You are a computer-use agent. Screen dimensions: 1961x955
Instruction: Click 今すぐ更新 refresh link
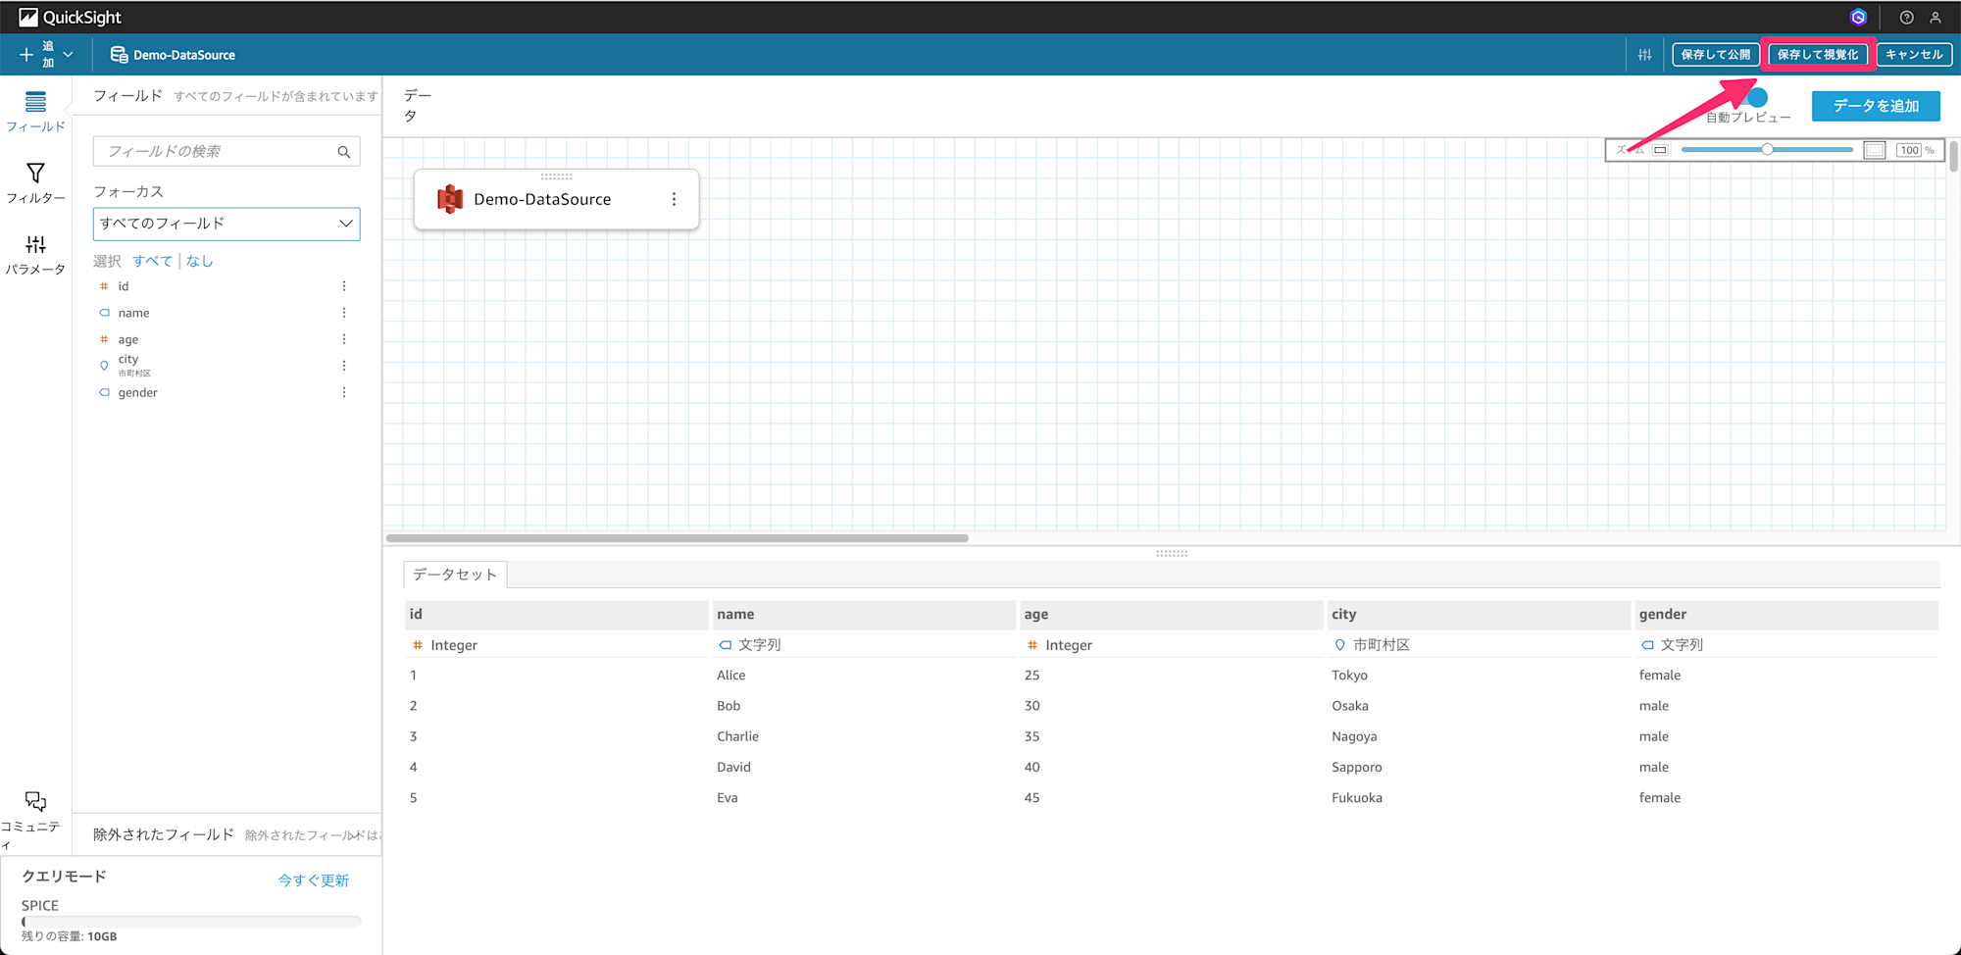313,880
